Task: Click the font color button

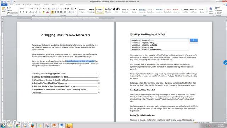Action: coord(47,12)
